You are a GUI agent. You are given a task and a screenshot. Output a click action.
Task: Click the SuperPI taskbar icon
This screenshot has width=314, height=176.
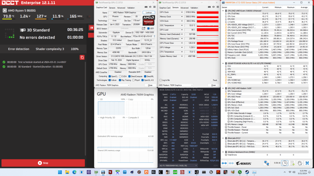click(117, 172)
